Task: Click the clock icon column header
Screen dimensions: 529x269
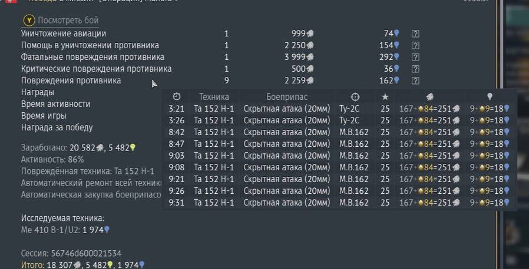Action: pyautogui.click(x=177, y=97)
